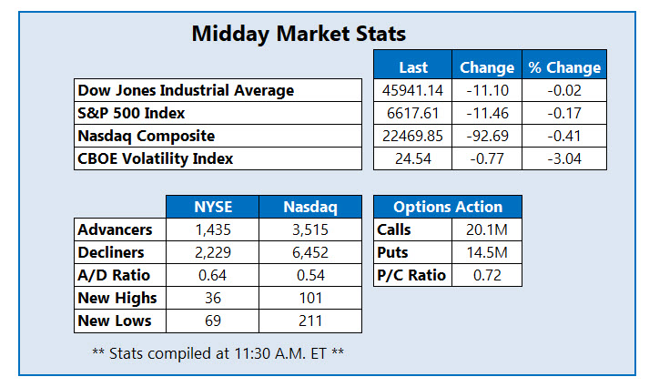This screenshot has width=649, height=387.
Task: Click the Options Action header
Action: 447,207
